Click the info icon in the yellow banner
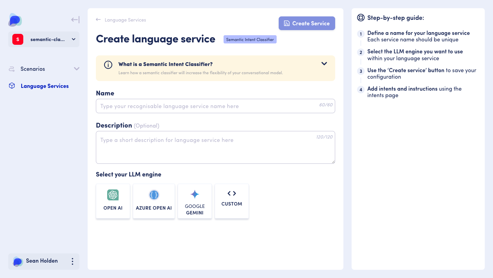 point(108,64)
